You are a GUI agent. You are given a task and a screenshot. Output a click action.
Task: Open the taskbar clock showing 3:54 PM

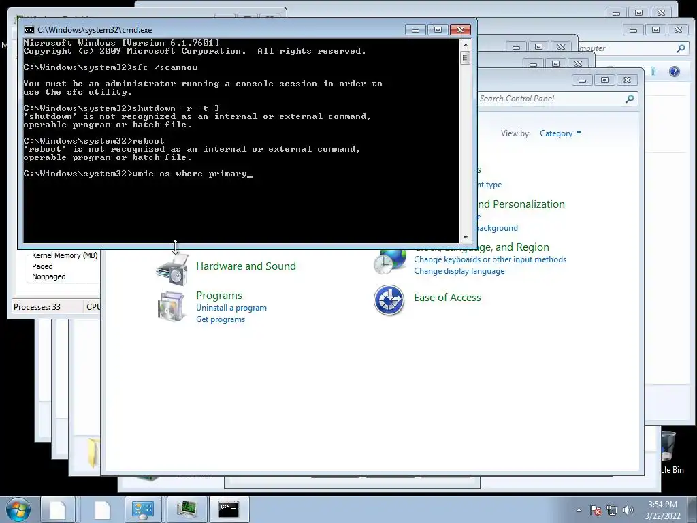(662, 510)
